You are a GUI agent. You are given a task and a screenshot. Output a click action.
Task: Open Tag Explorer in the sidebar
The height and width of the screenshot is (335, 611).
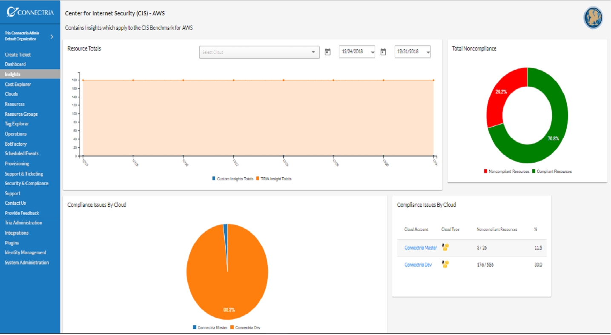click(17, 124)
